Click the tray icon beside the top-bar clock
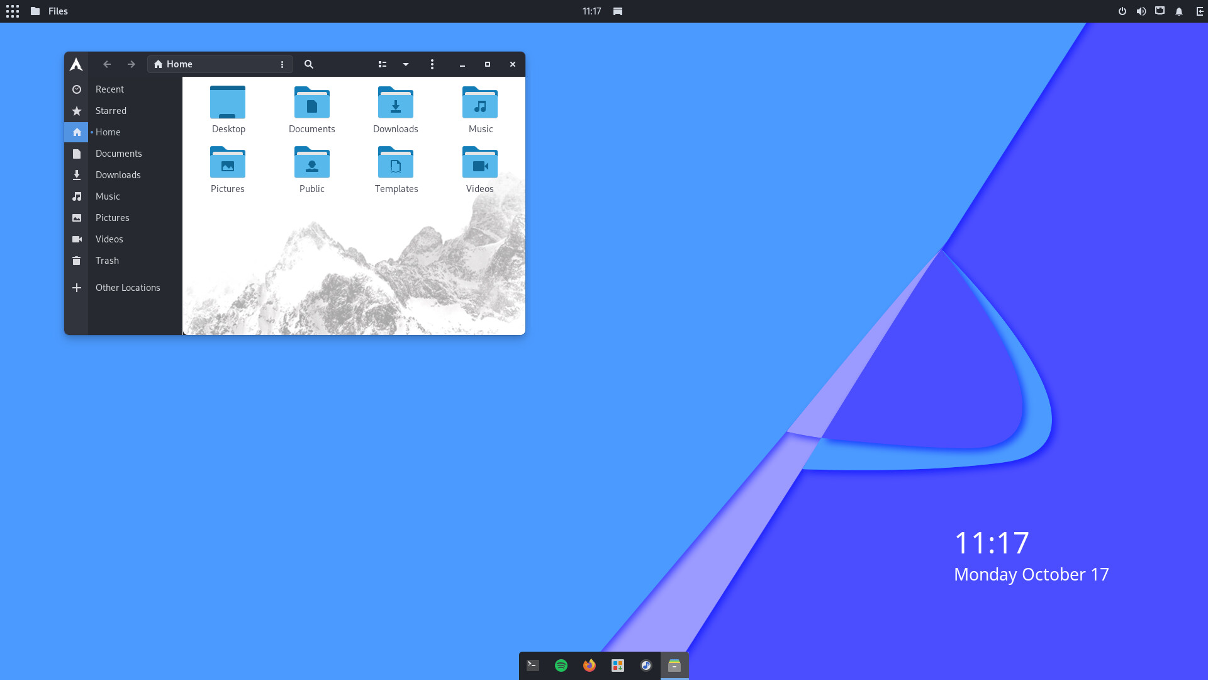This screenshot has width=1208, height=680. coord(618,11)
